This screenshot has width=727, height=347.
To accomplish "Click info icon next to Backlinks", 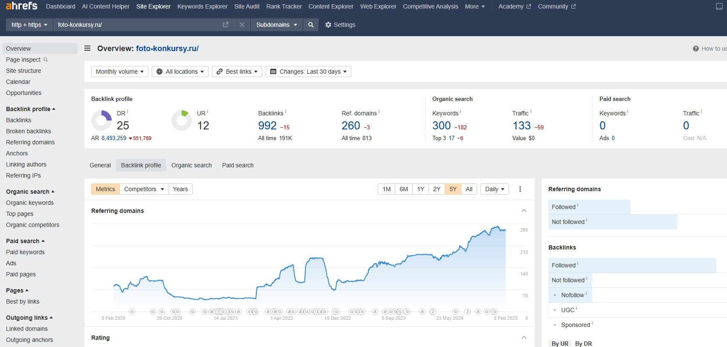I will point(286,112).
